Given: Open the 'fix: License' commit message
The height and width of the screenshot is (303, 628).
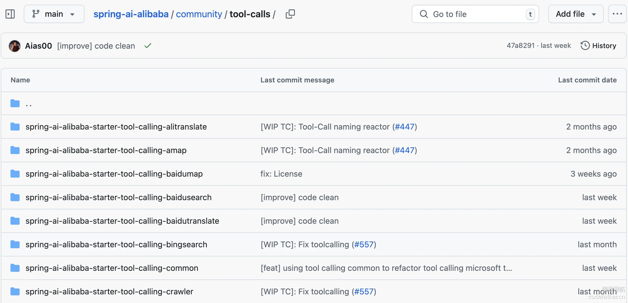Looking at the screenshot, I should pyautogui.click(x=281, y=174).
